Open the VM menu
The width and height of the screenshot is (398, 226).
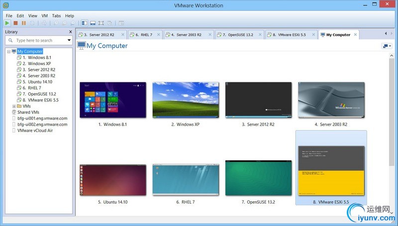(x=45, y=16)
